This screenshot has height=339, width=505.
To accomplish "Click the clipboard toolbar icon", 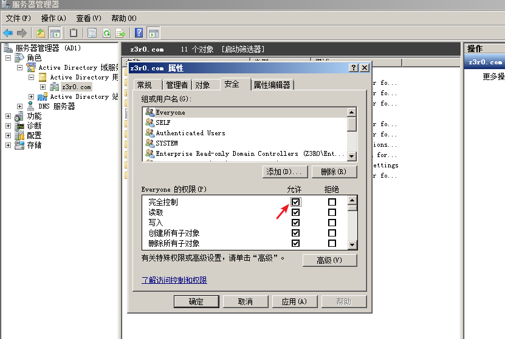I will tap(74, 33).
